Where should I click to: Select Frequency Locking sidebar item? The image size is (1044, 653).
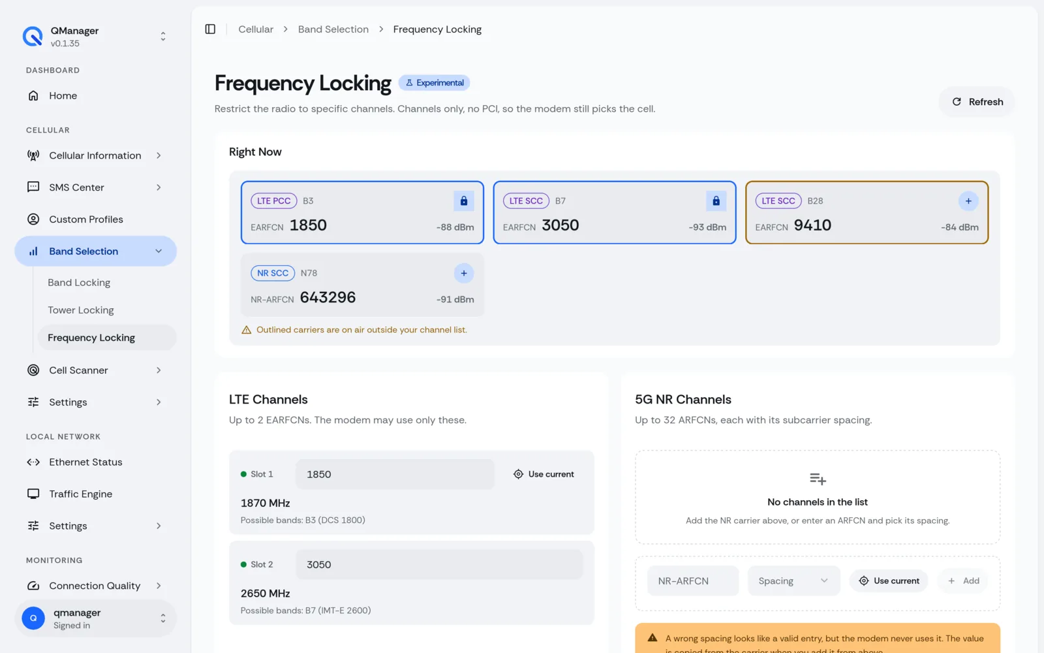(x=108, y=338)
